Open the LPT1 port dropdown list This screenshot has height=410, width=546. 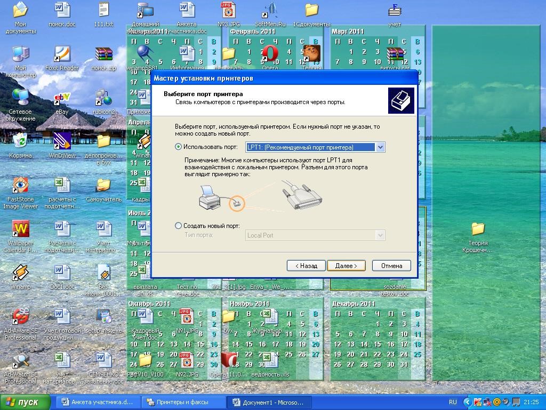tap(380, 147)
